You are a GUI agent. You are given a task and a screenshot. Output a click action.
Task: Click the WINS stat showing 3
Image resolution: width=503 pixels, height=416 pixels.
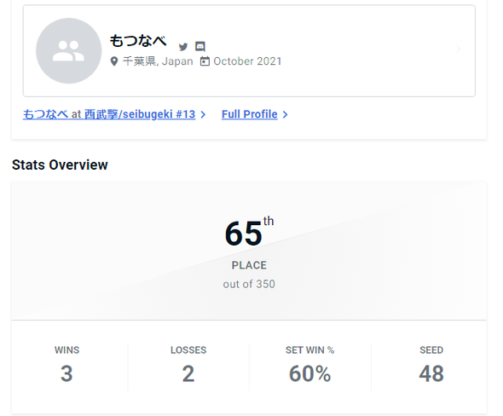(x=66, y=365)
